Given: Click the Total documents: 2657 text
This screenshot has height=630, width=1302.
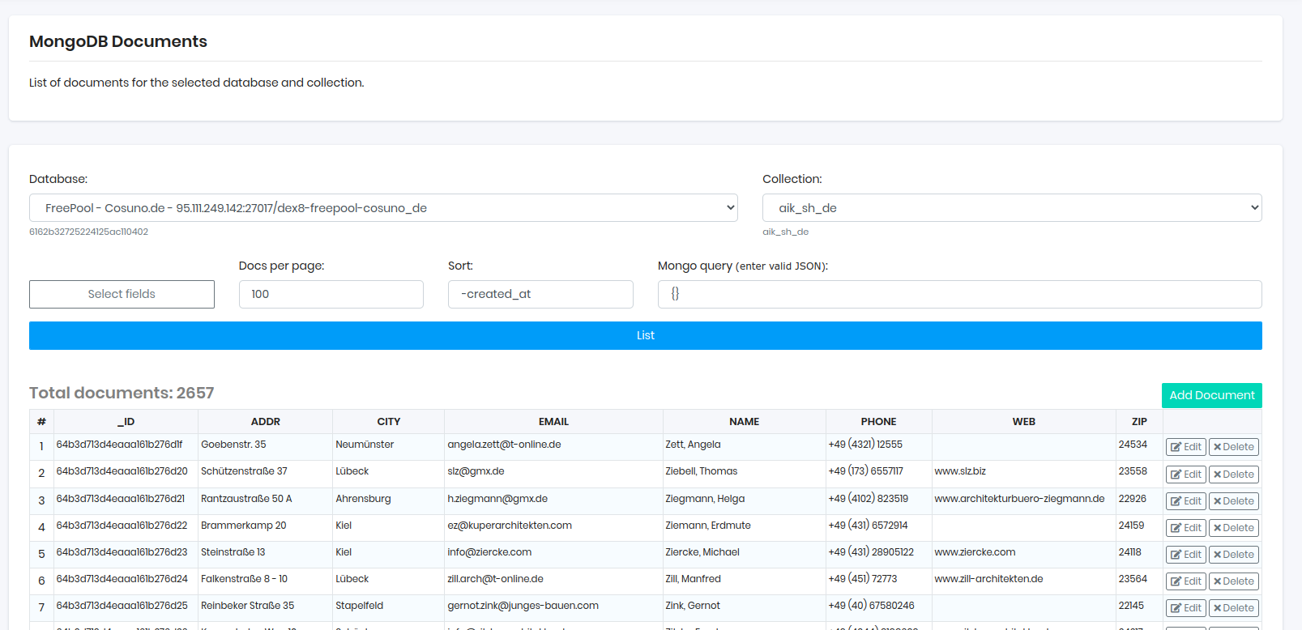Looking at the screenshot, I should click(122, 393).
